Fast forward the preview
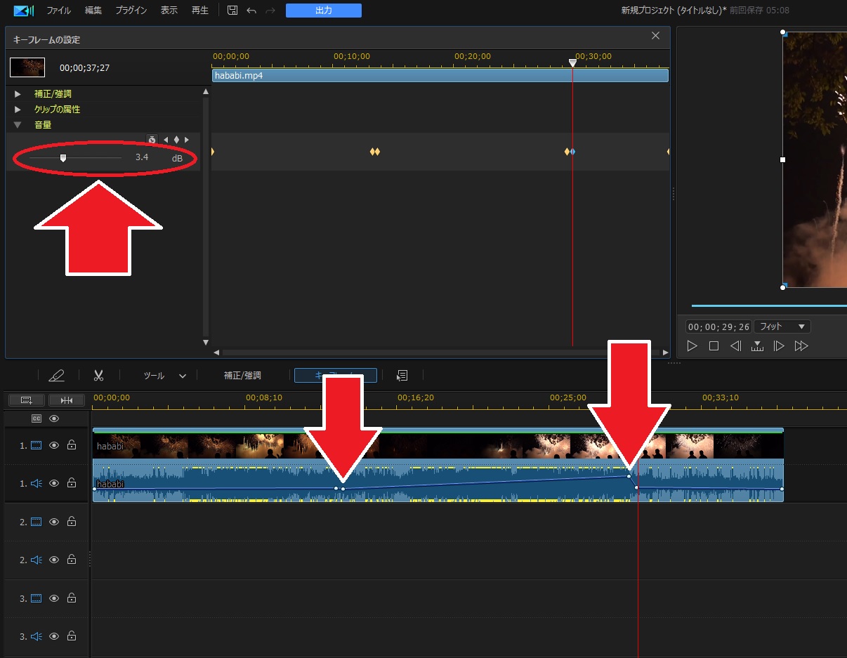This screenshot has height=658, width=847. click(801, 346)
